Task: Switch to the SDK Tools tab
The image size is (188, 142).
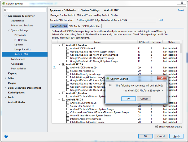Action: 74,26
